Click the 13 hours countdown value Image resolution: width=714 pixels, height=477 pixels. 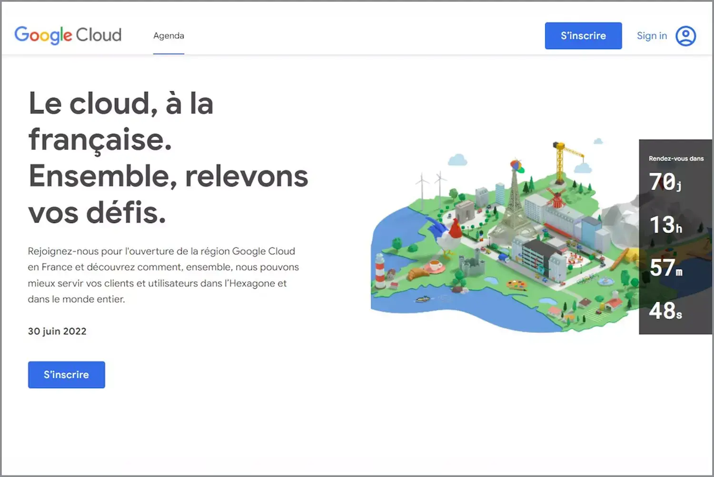click(x=665, y=225)
